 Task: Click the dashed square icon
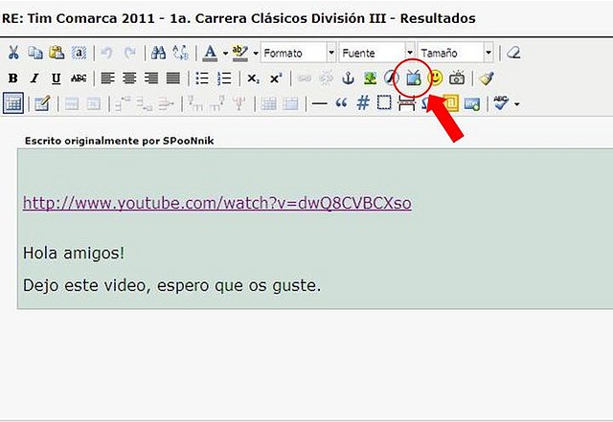384,102
